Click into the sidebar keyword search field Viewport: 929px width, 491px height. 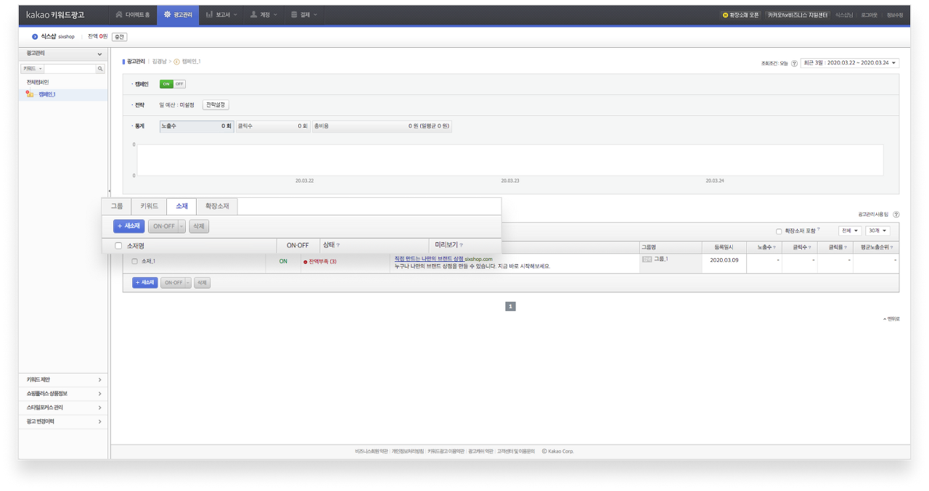point(70,68)
